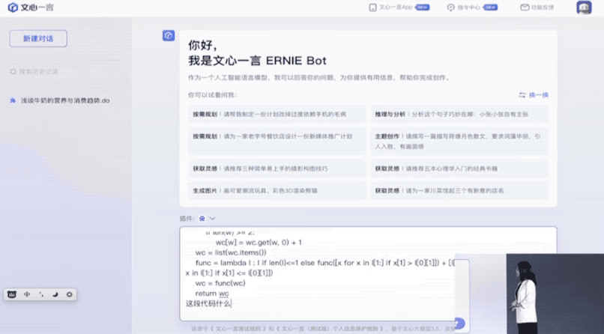Toggle the IME moon half-width mode

coord(55,294)
